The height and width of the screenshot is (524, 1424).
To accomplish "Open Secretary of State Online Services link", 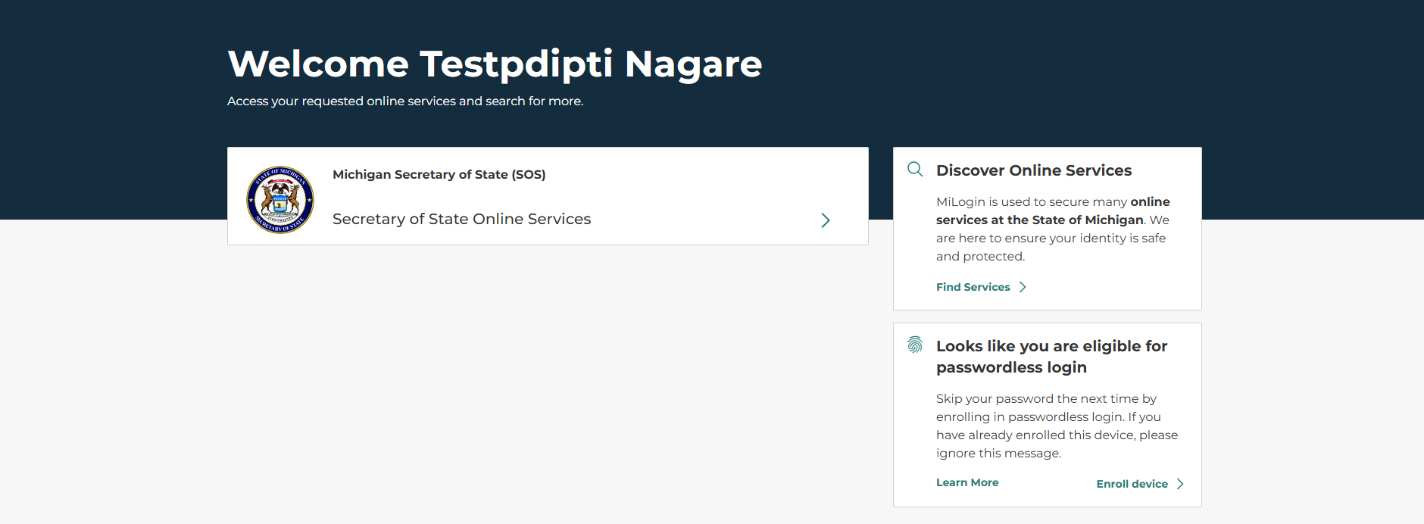I will click(461, 219).
